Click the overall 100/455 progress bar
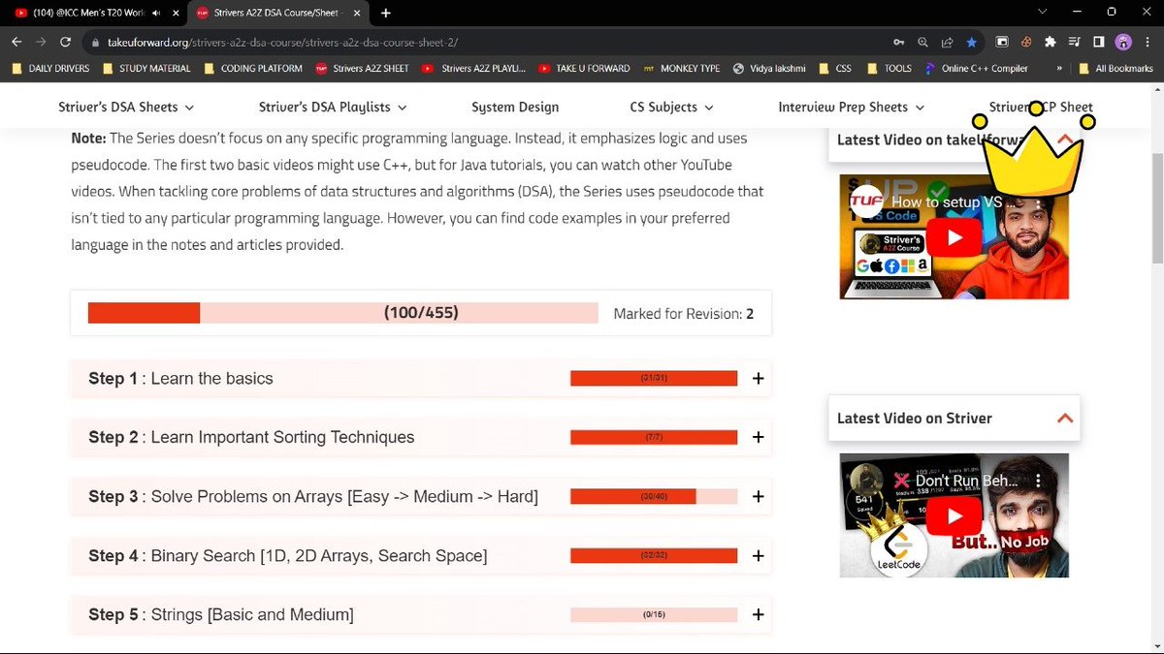The image size is (1164, 654). tap(342, 313)
